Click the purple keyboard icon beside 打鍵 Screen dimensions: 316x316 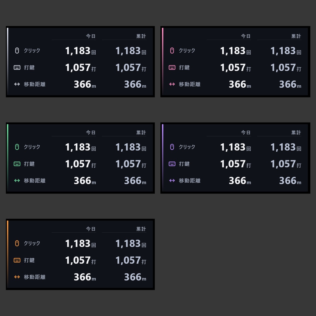click(172, 164)
